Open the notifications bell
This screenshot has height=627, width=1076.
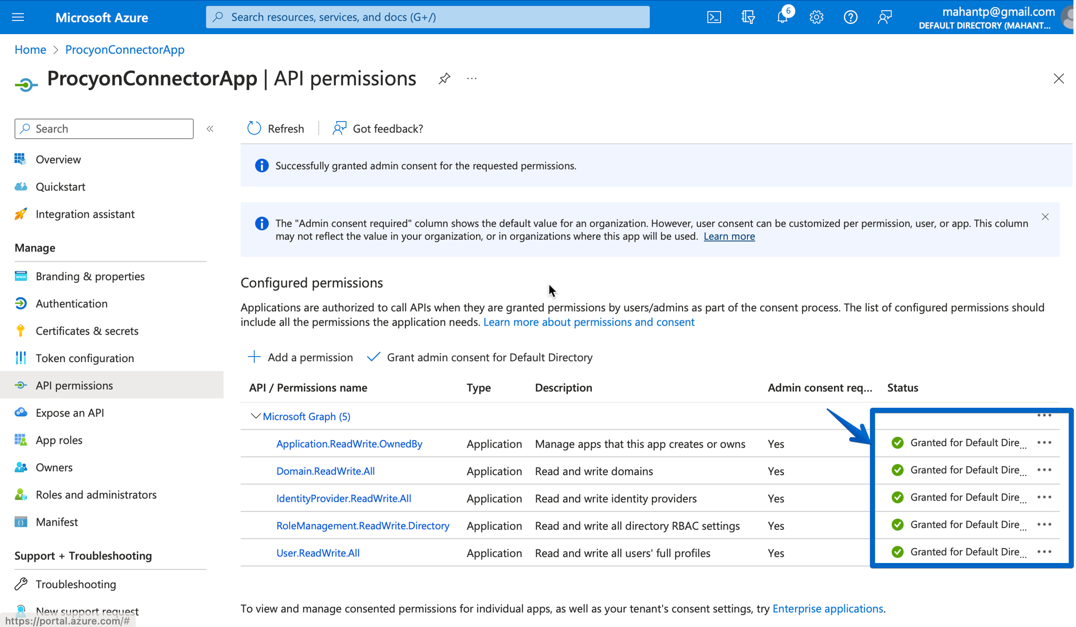(x=781, y=17)
